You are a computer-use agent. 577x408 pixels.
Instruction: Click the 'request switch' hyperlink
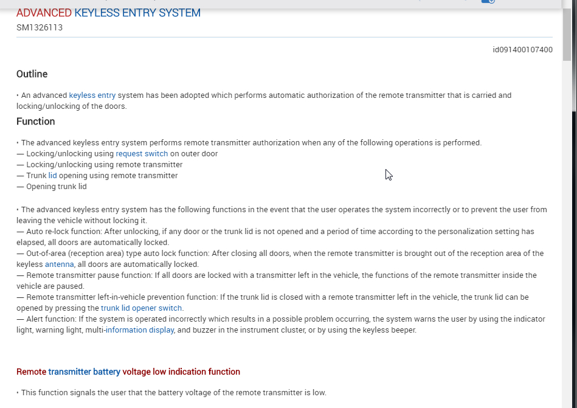142,154
